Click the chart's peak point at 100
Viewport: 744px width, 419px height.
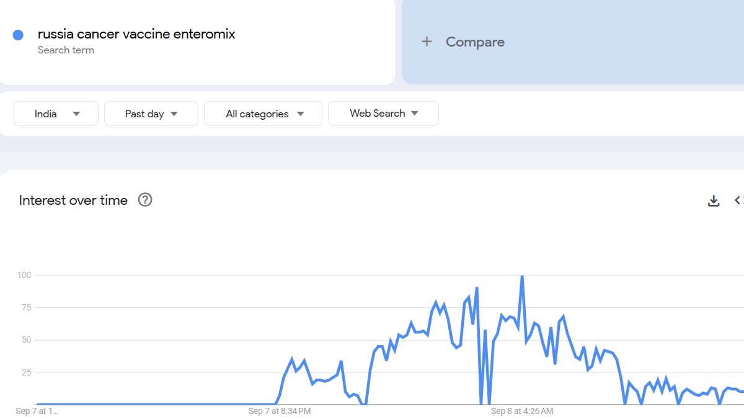point(522,276)
